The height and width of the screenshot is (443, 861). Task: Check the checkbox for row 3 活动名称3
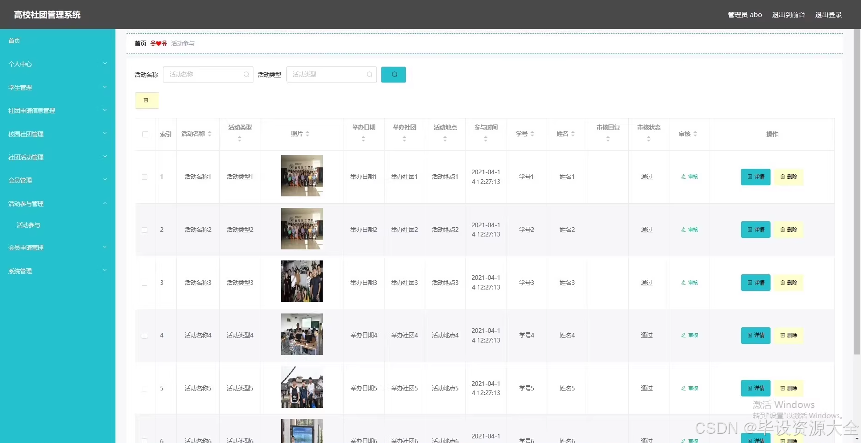coord(145,283)
